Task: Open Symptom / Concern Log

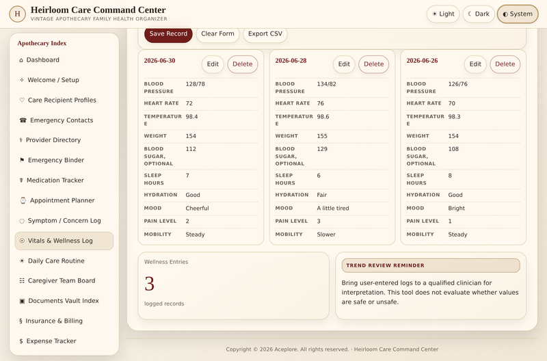Action: (64, 221)
